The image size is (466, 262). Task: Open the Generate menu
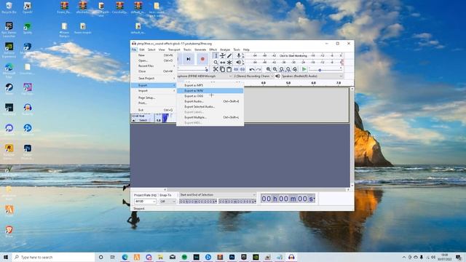tap(200, 49)
